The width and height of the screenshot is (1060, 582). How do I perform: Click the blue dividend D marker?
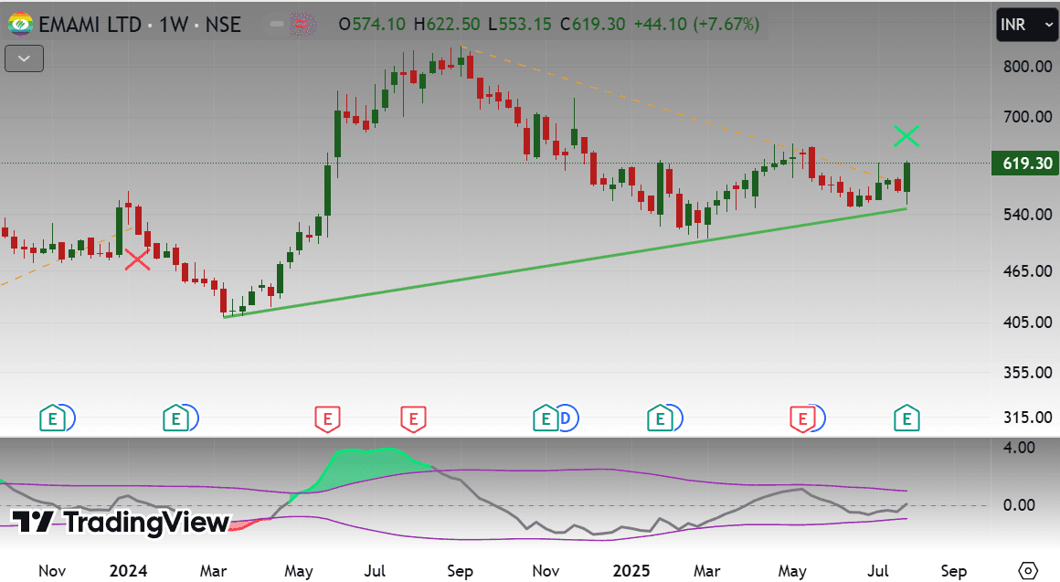(x=567, y=419)
